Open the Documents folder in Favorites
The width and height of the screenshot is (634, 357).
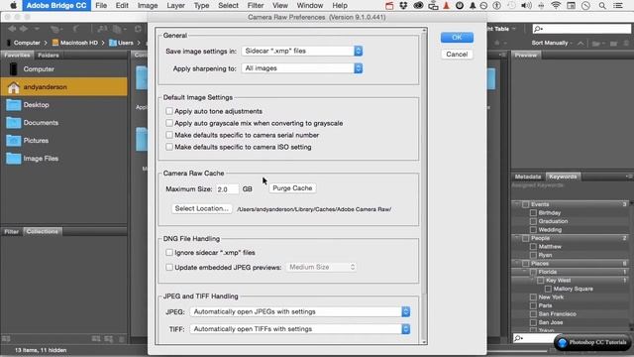13,123
